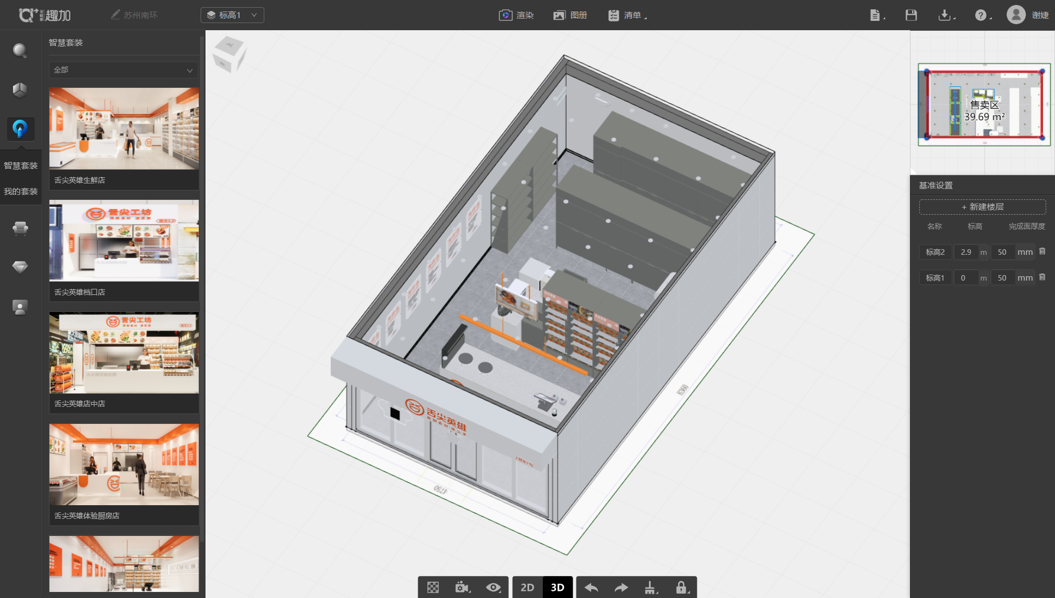Expand the 全部 category filter dropdown
This screenshot has width=1055, height=598.
(x=123, y=70)
